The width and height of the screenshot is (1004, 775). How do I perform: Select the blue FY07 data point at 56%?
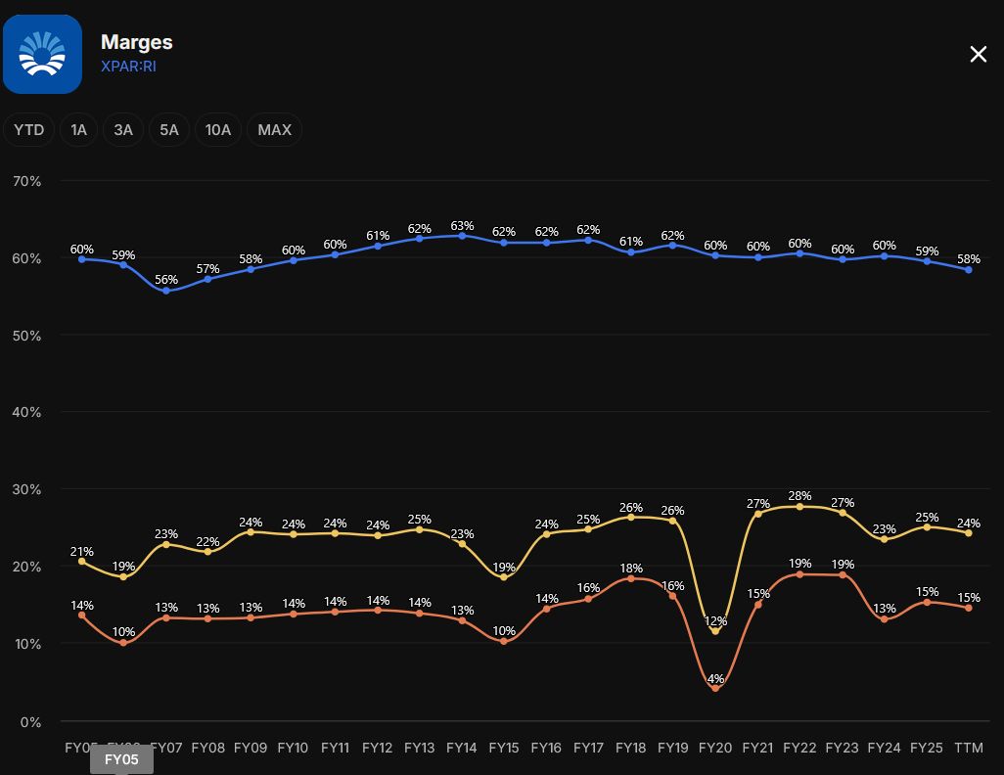click(165, 291)
